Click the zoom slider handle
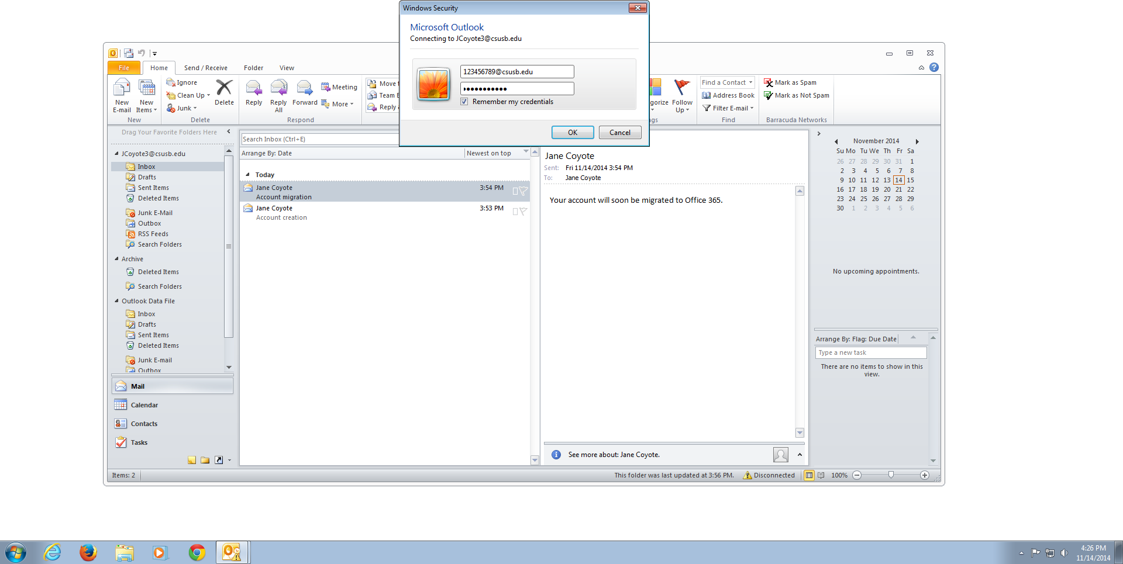Viewport: 1123px width, 564px height. (x=891, y=475)
